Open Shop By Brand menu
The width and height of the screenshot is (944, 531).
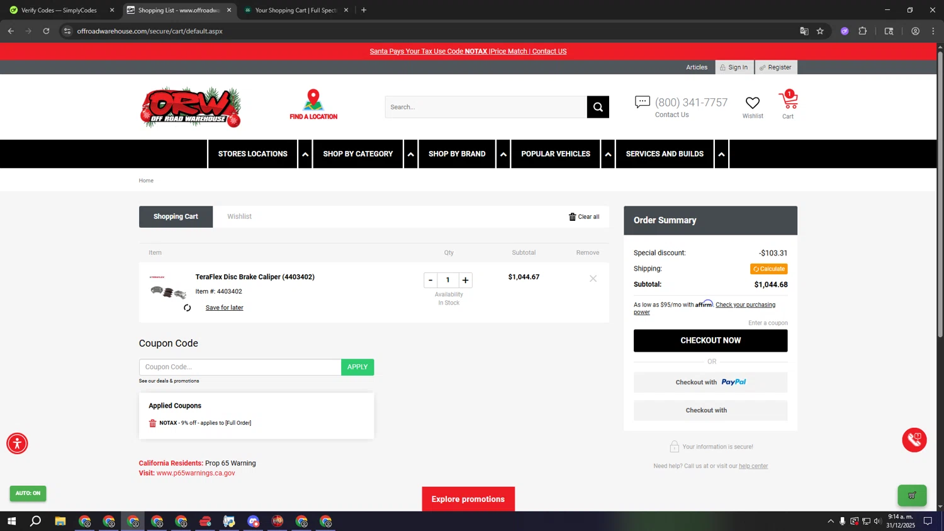pyautogui.click(x=457, y=154)
